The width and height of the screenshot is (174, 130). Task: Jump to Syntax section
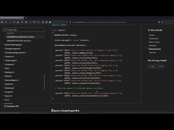[152, 35]
